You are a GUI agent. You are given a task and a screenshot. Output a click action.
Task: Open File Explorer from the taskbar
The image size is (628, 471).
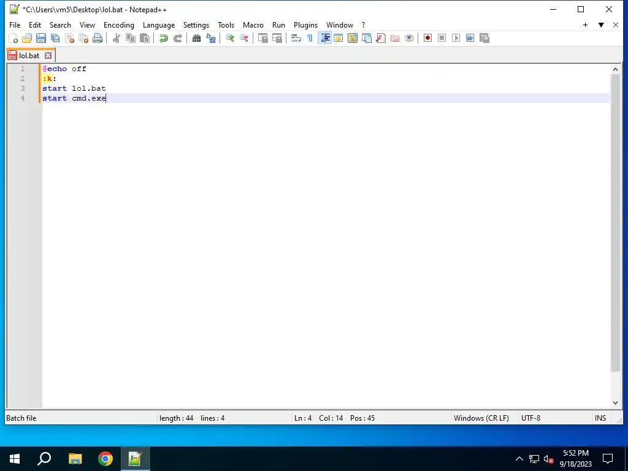coord(75,459)
